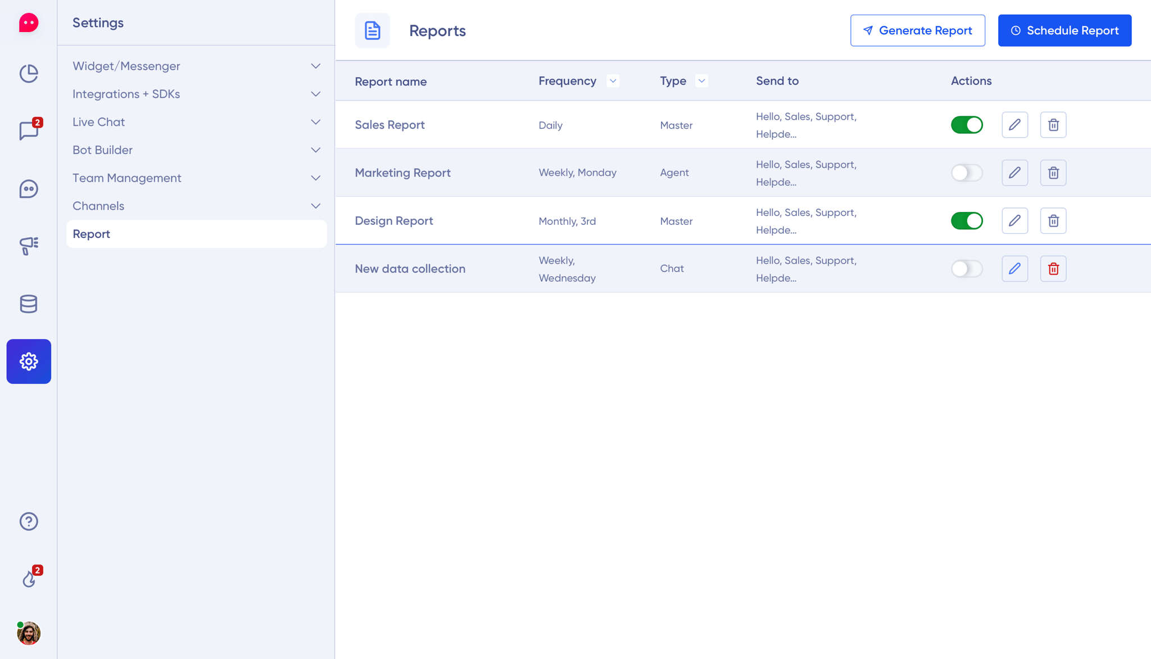Open the conversations icon with red badge
This screenshot has height=659, width=1151.
28,131
